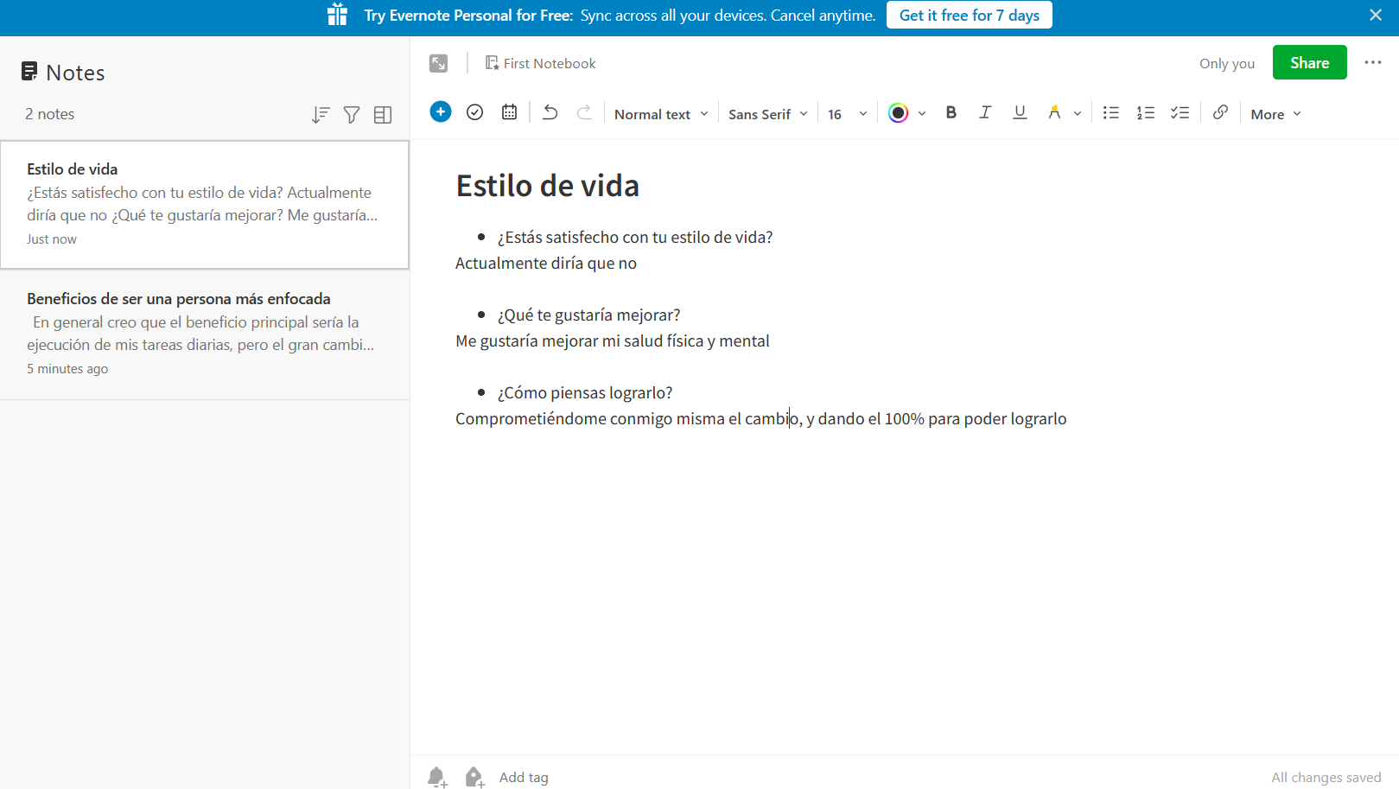Viewport: 1399px width, 789px height.
Task: Open the First Notebook link
Action: 541,63
